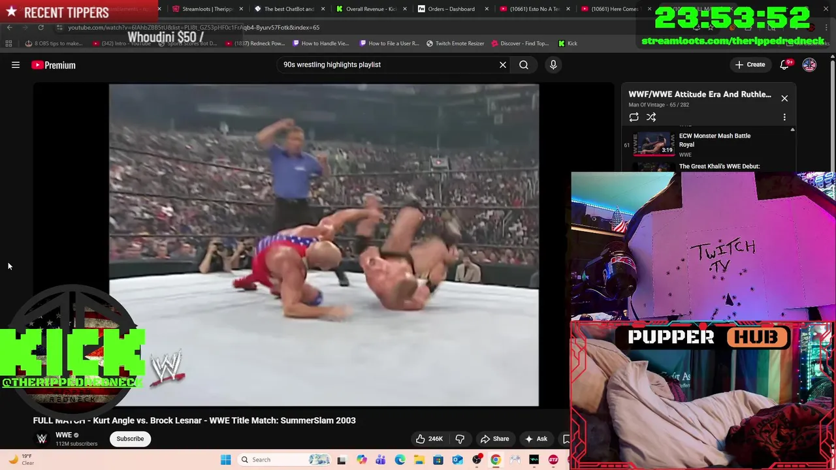
Task: Open the WWE channel avatar
Action: coord(42,439)
